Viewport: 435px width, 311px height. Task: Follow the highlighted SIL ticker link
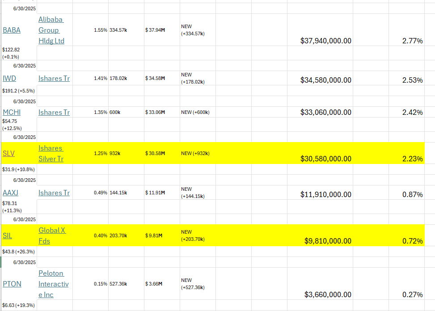click(x=7, y=235)
